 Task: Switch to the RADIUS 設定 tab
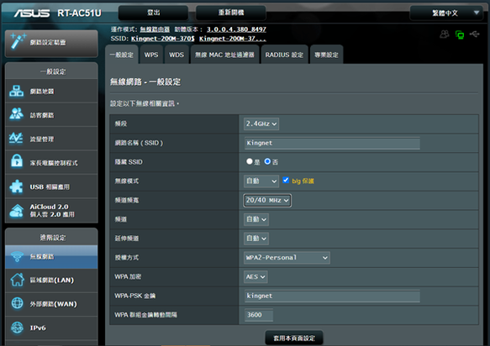(x=284, y=55)
